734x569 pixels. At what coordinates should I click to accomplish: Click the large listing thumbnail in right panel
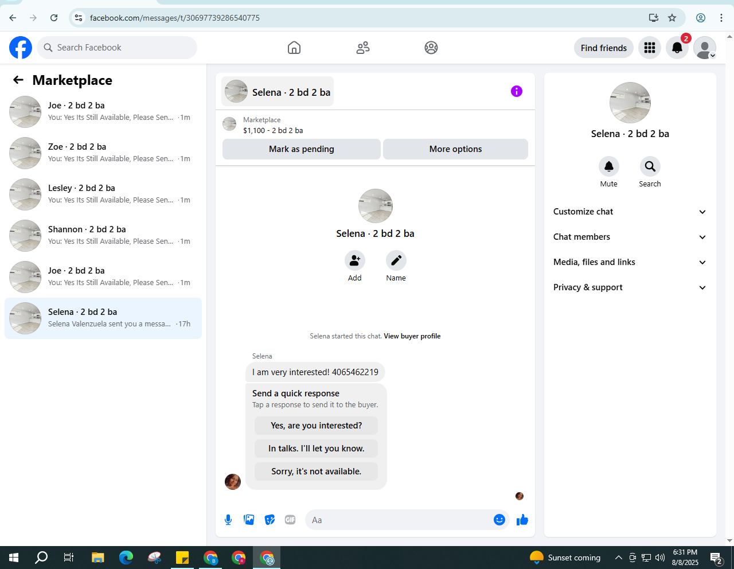(x=630, y=103)
